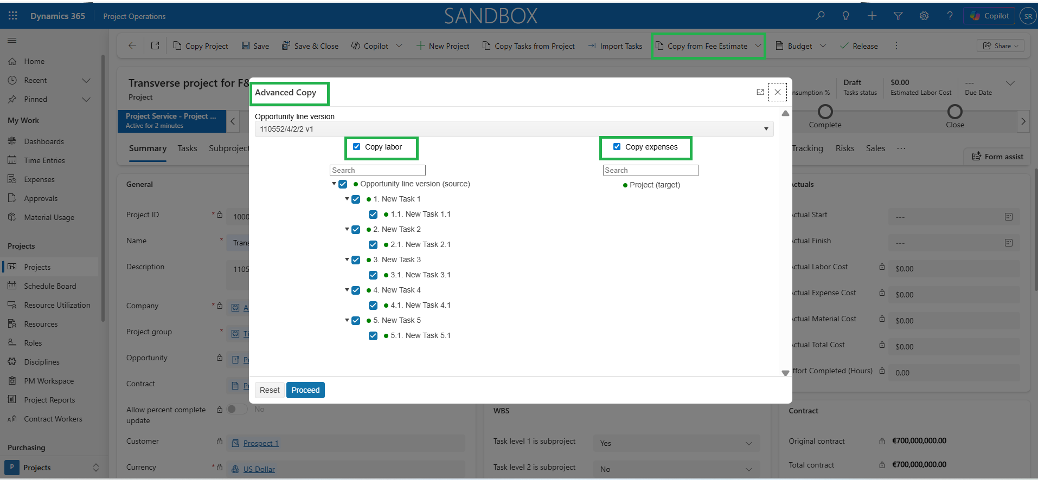Image resolution: width=1038 pixels, height=480 pixels.
Task: Uncheck the Copy labor checkbox
Action: [357, 147]
